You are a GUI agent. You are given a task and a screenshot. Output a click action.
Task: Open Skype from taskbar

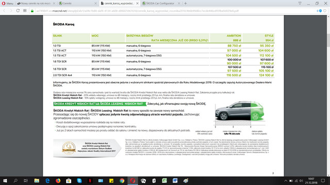point(79,180)
